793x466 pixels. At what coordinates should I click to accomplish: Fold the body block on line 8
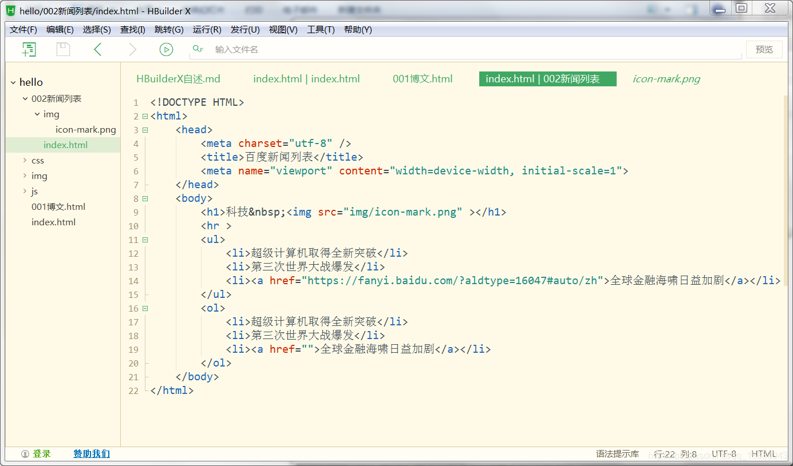tap(145, 198)
